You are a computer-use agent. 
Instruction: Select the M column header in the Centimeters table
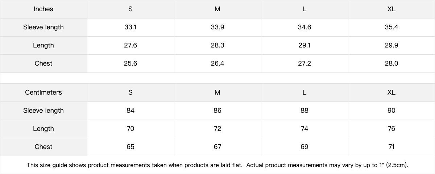[217, 92]
